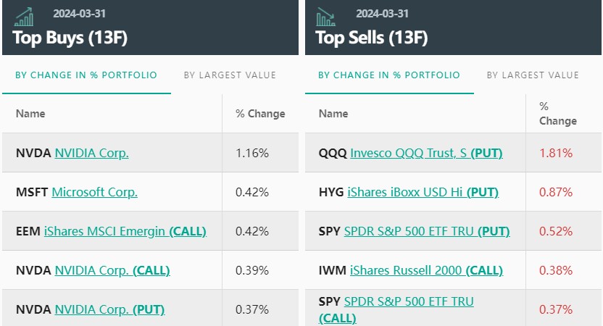Click the Top Sells 'Name' column header
Viewport: 603px width, 326px height.
[x=333, y=114]
